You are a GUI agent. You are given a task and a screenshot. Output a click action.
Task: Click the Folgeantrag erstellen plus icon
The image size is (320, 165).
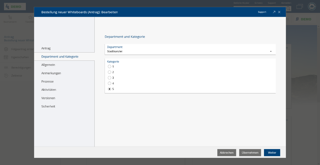tap(6, 49)
